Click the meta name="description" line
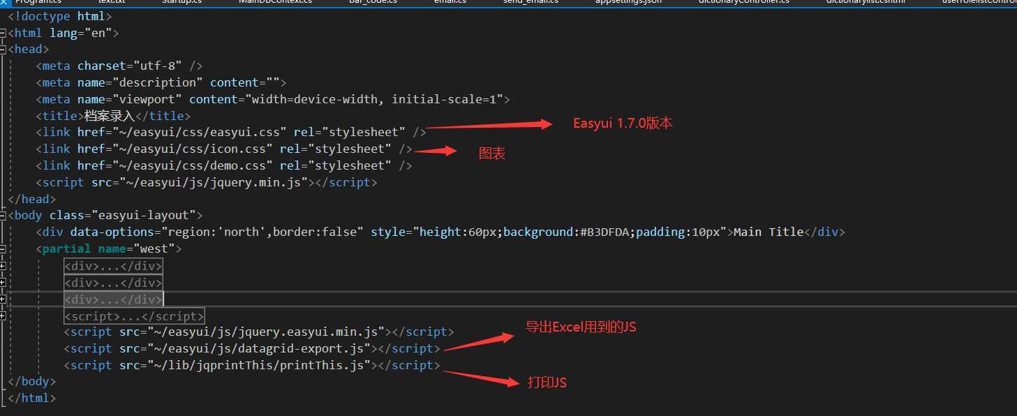This screenshot has width=1017, height=416. pyautogui.click(x=161, y=83)
